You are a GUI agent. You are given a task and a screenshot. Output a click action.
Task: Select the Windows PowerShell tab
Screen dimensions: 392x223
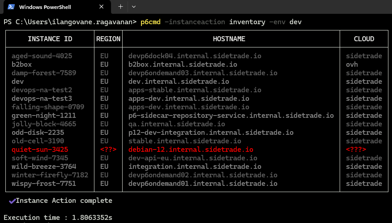[57, 7]
